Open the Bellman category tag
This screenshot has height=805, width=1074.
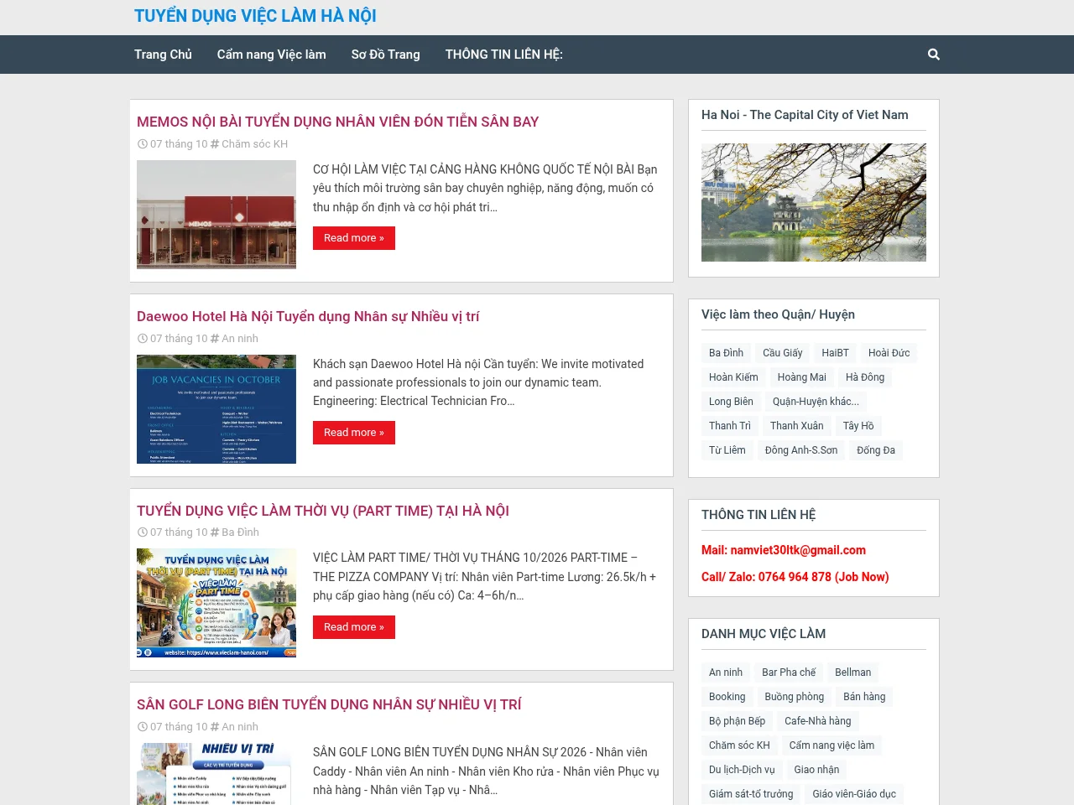click(x=853, y=673)
